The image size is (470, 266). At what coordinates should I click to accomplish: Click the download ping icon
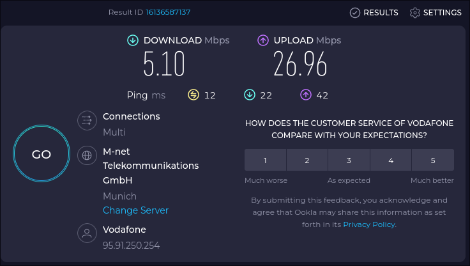pos(250,95)
